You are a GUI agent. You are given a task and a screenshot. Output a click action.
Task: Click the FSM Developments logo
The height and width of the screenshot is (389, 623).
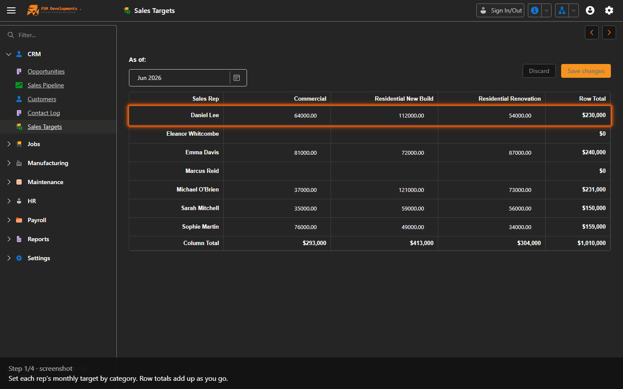click(x=54, y=10)
